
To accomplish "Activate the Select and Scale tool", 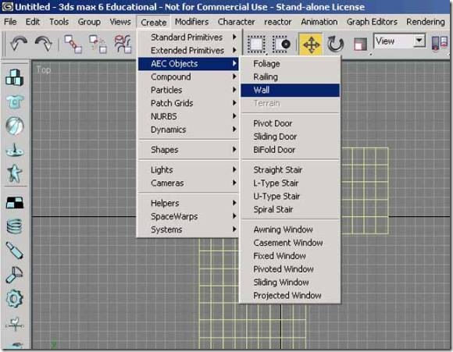I will 360,44.
